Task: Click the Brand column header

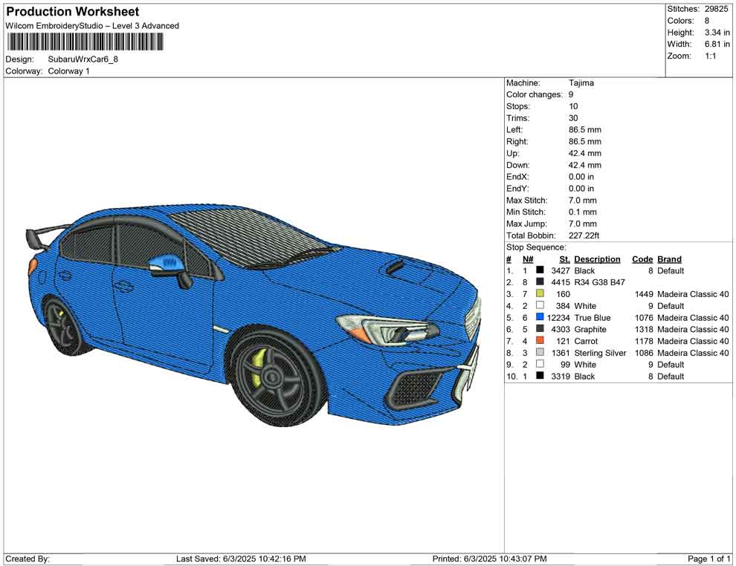Action: coord(669,259)
